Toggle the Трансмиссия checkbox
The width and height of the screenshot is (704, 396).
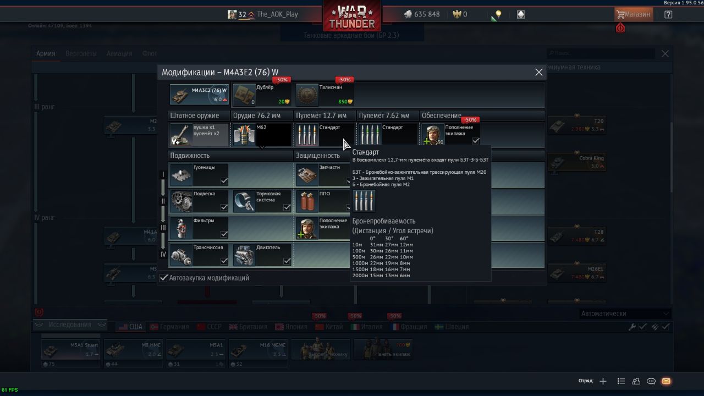click(x=224, y=261)
